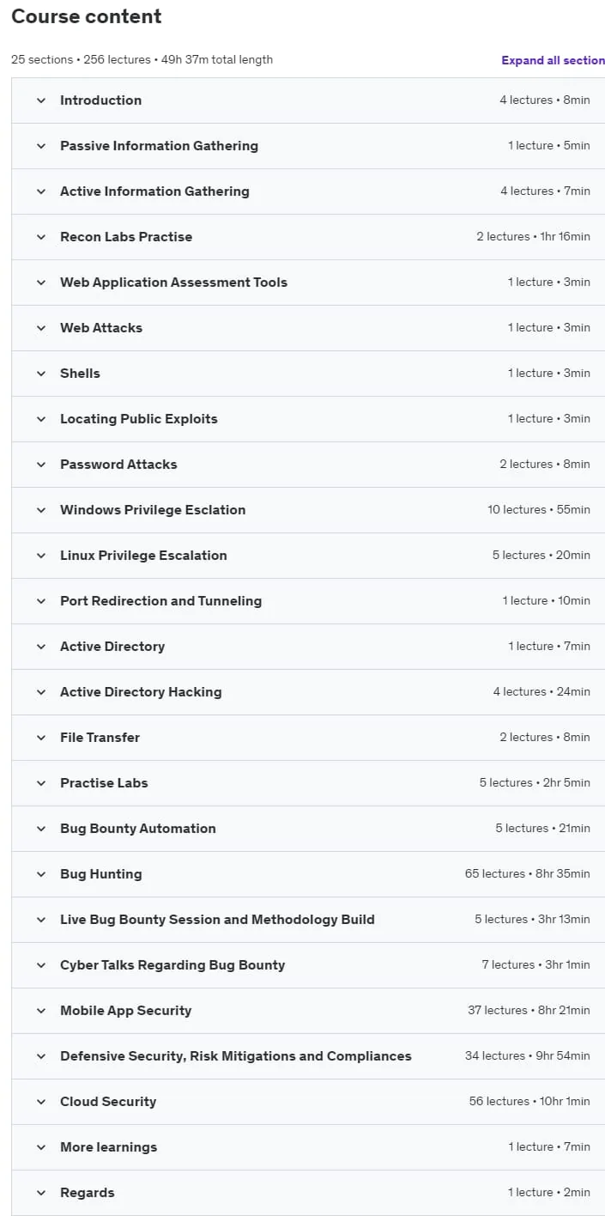Click the File Transfer chevron icon
This screenshot has width=605, height=1216.
[x=40, y=738]
